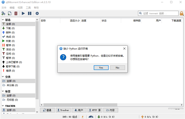Sort by the 名称 column header
The image size is (185, 119).
coord(50,21)
